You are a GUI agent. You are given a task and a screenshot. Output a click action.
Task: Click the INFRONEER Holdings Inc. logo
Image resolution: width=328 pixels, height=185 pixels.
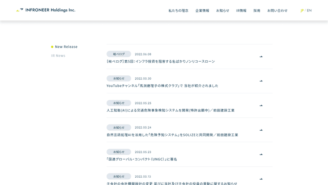46,10
